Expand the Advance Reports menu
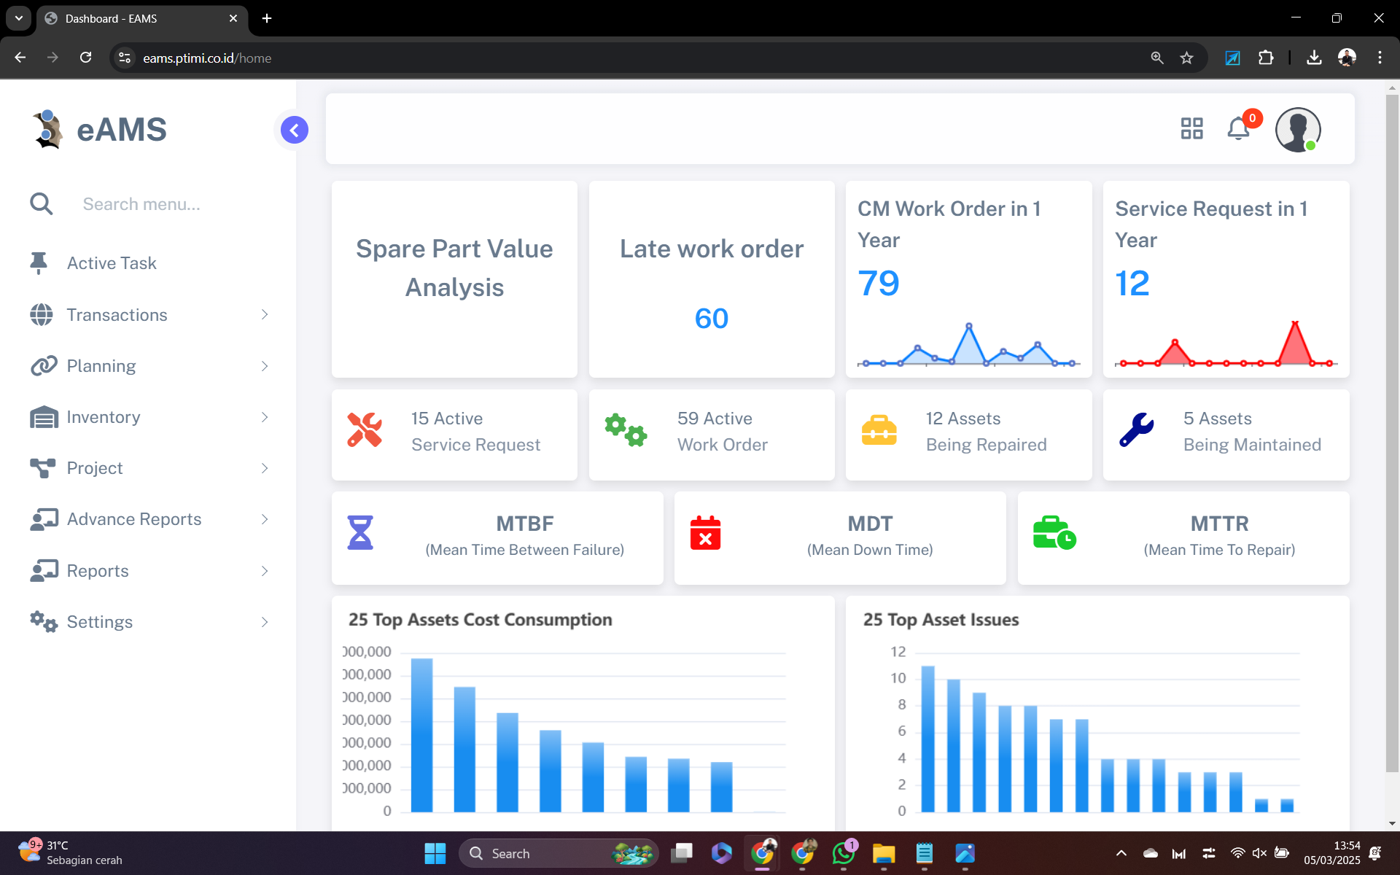Image resolution: width=1400 pixels, height=875 pixels. click(134, 519)
